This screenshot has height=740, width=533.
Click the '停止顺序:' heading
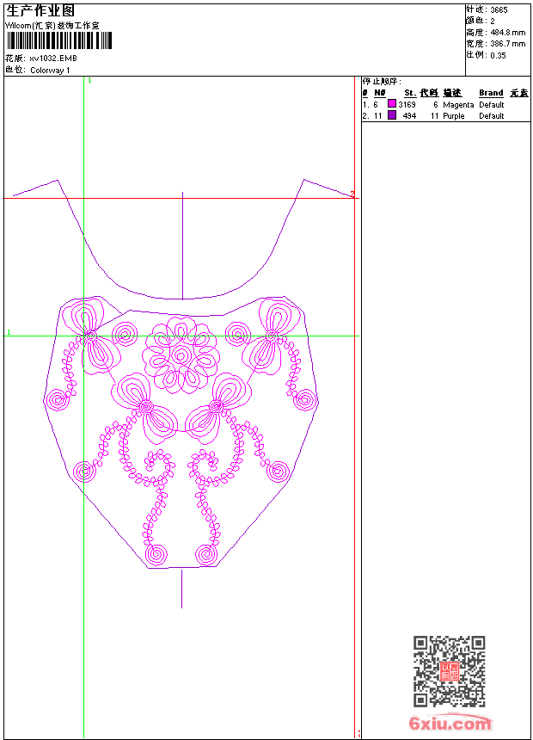[x=382, y=81]
